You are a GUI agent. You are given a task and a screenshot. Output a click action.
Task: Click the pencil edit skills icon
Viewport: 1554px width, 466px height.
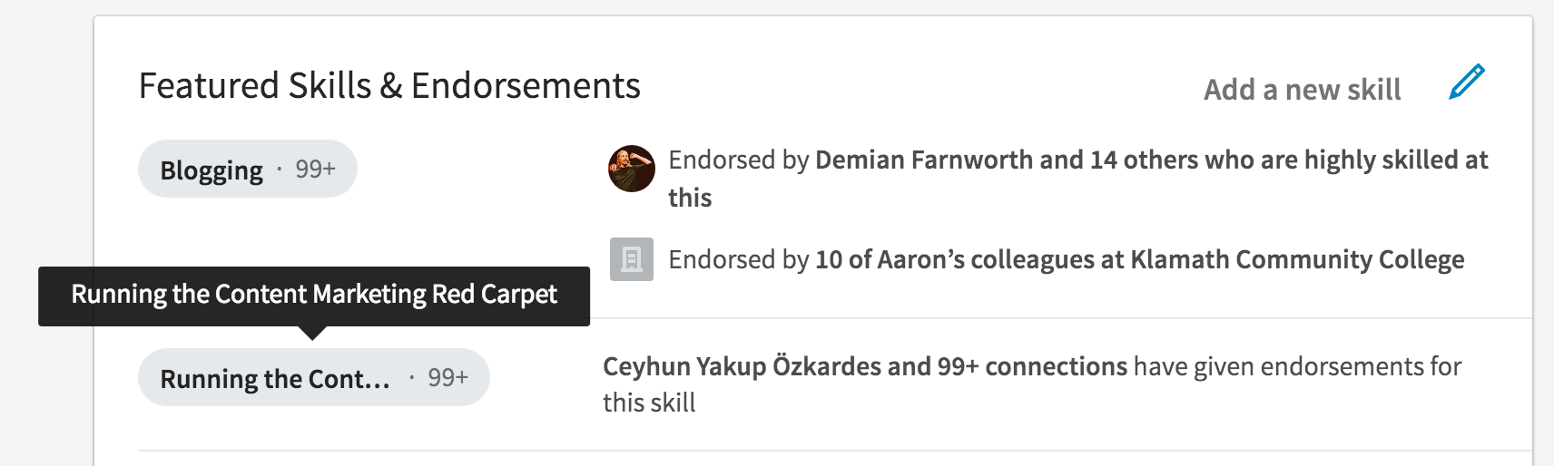1467,82
